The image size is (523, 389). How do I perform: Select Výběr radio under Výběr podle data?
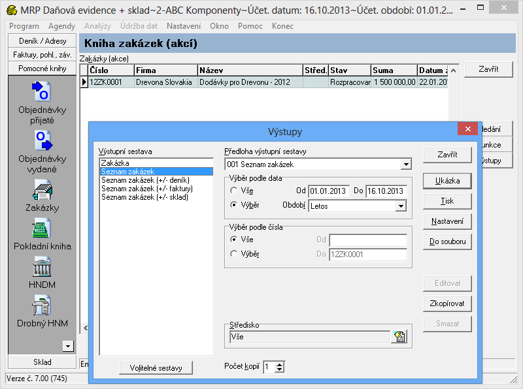(235, 206)
